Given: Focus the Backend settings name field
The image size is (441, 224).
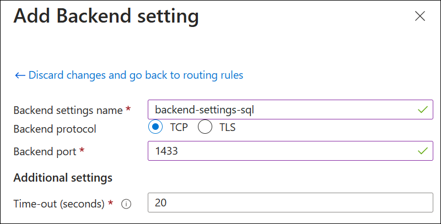Looking at the screenshot, I should [x=281, y=110].
